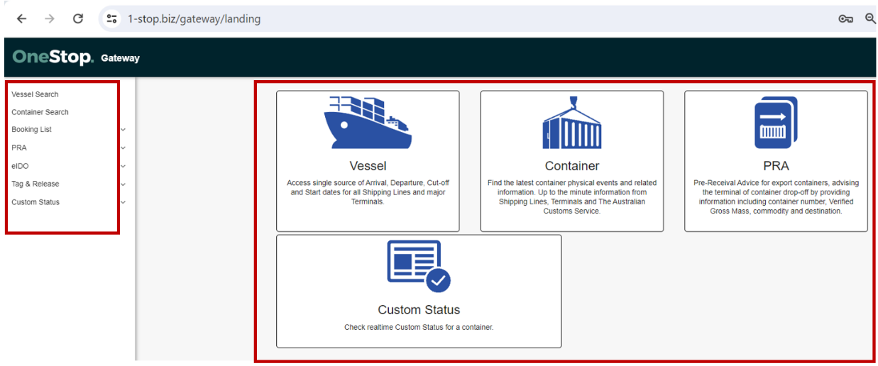Click PRA description 'Pre-Receival Advice for export'
The width and height of the screenshot is (878, 366).
click(776, 196)
